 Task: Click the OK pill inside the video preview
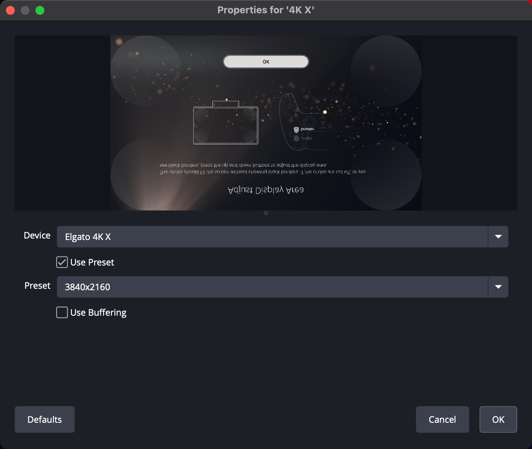266,62
